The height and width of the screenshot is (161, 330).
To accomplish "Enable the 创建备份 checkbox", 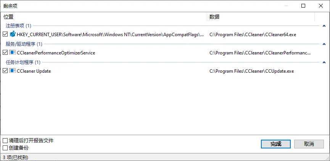I will click(x=5, y=148).
